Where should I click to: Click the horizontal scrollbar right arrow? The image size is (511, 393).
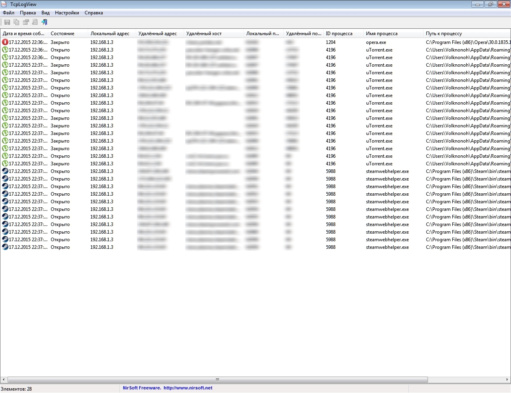507,379
